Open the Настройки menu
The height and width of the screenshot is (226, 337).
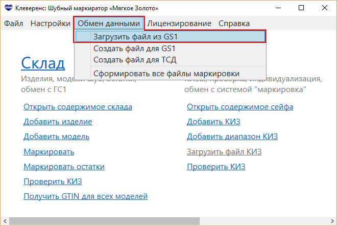[51, 23]
